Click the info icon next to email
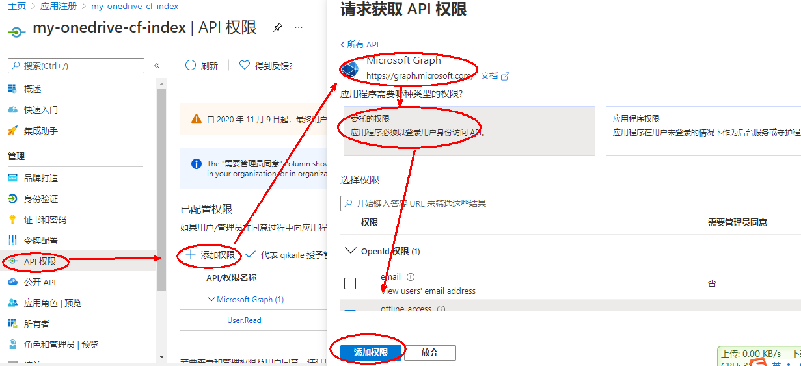 [x=411, y=277]
